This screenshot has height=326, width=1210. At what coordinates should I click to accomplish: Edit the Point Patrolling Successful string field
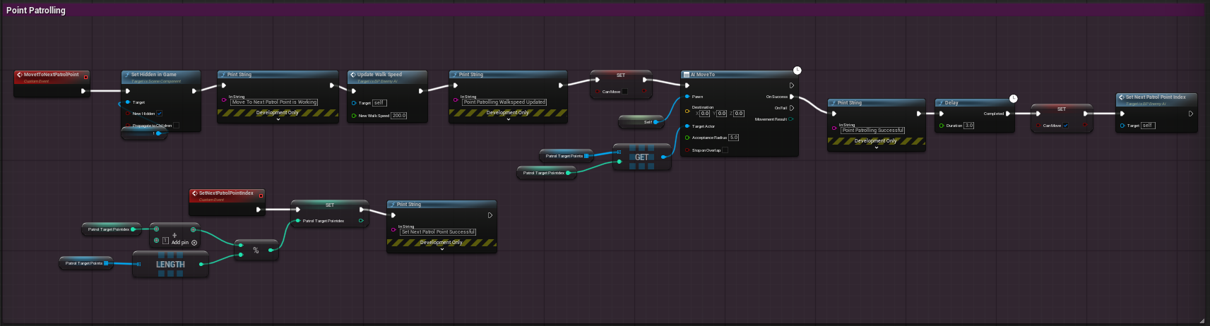point(873,130)
